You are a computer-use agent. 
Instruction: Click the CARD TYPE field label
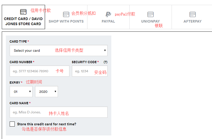click(x=18, y=42)
